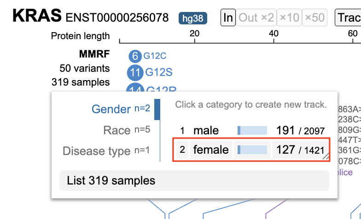Click List 319 samples button
Viewport: 361px width, 219px height.
194,180
